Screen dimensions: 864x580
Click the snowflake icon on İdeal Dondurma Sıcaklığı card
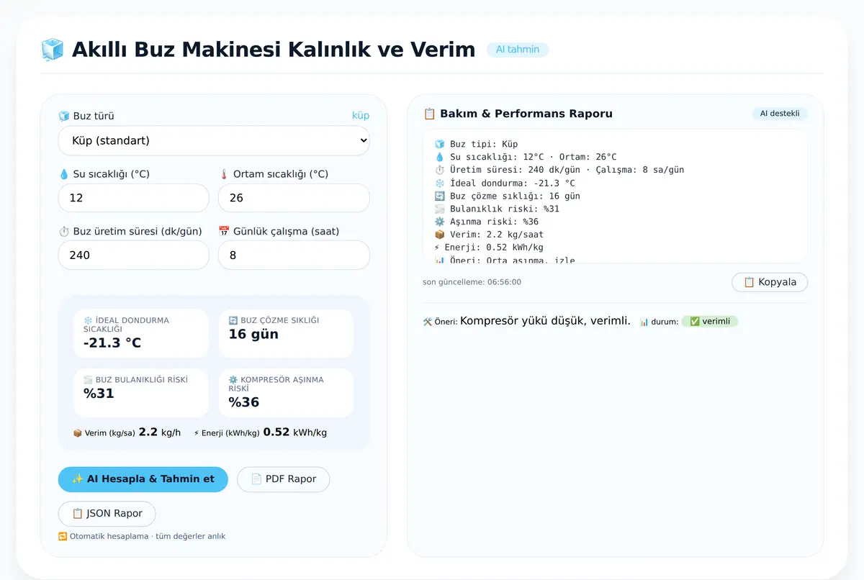(88, 320)
